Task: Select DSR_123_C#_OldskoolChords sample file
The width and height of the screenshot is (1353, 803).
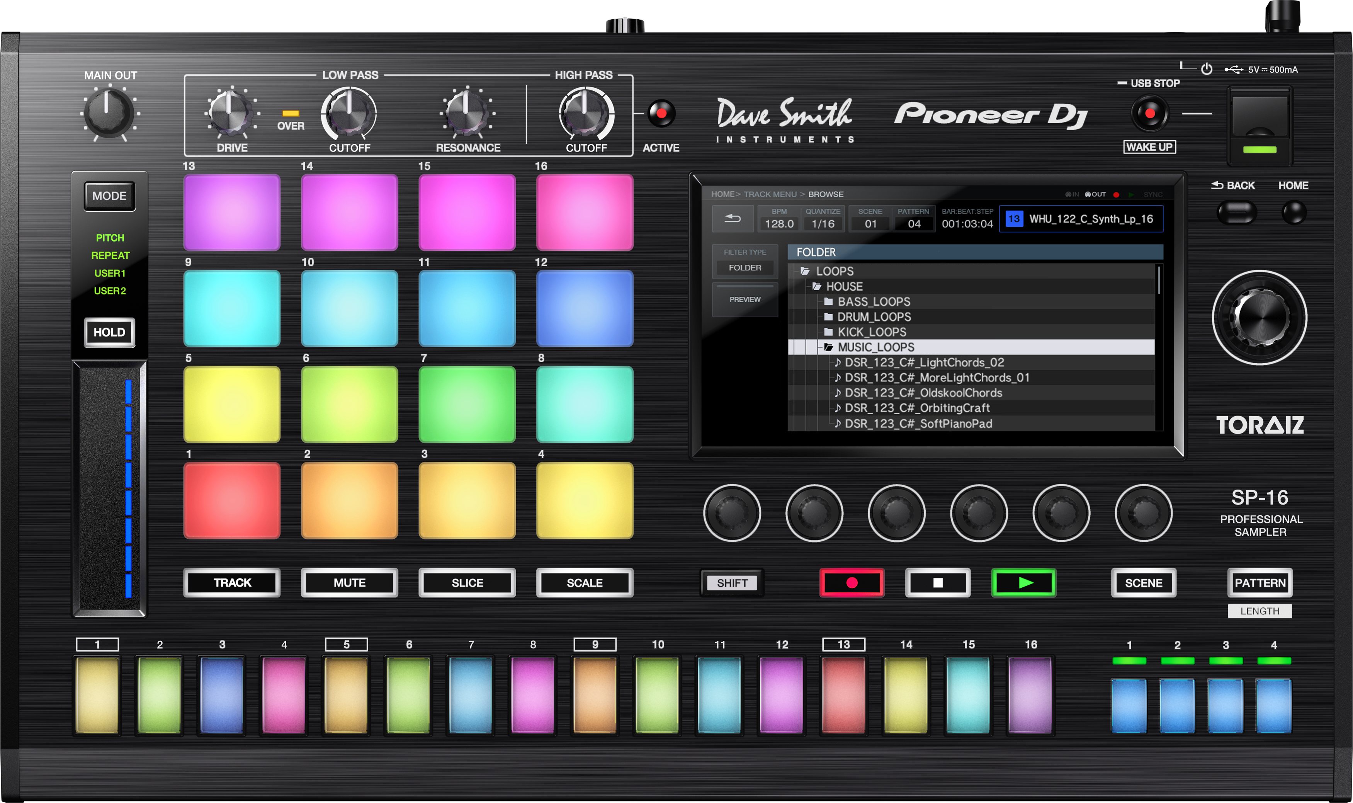Action: 923,393
